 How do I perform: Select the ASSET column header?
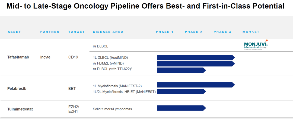[x=14, y=32]
